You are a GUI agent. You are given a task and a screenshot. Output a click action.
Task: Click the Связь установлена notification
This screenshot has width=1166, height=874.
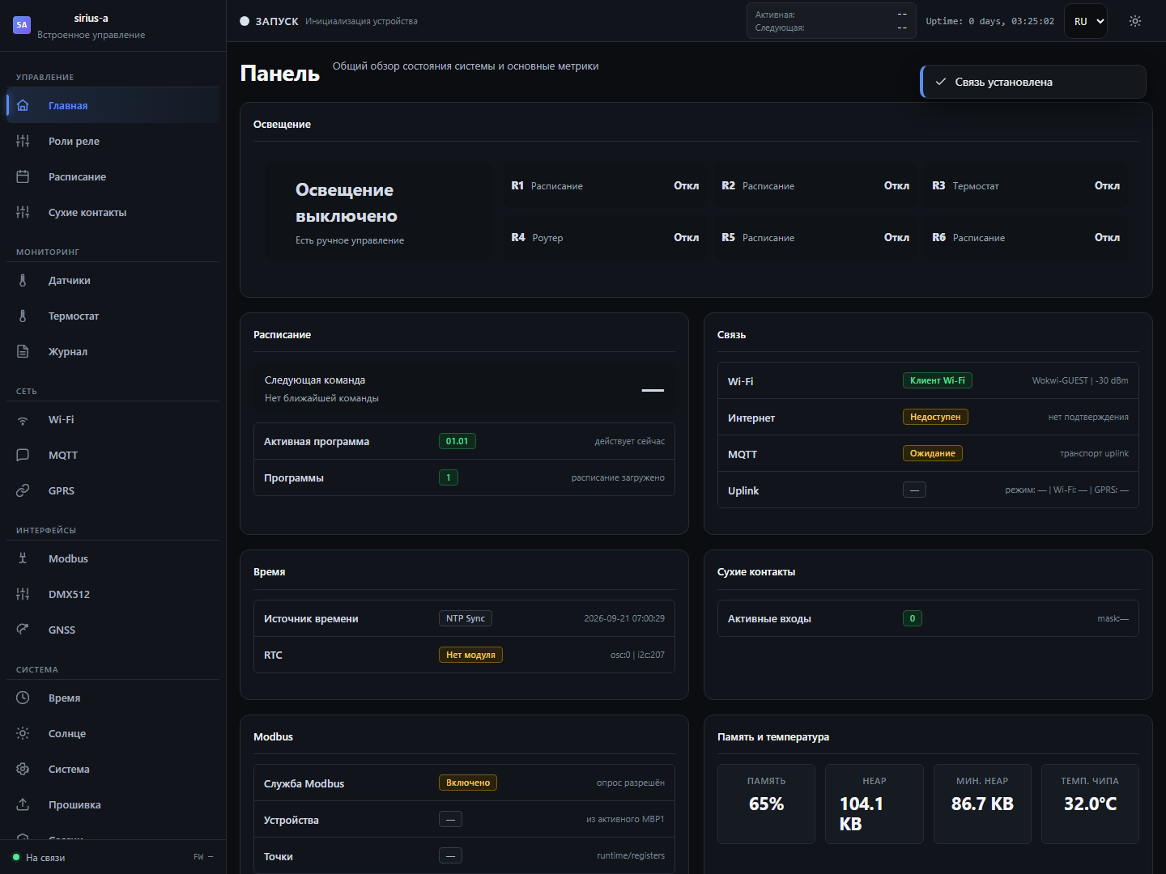[1033, 82]
